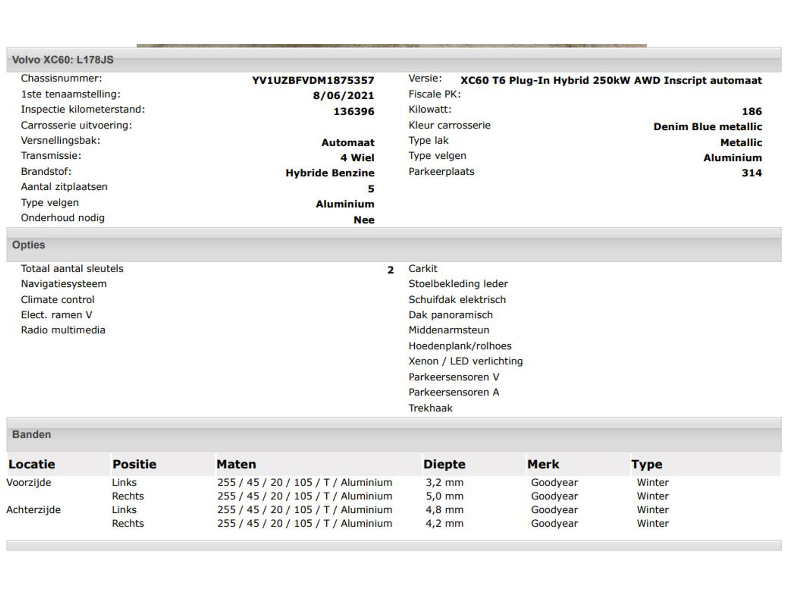The height and width of the screenshot is (595, 793).
Task: Click the Maten column header
Action: pos(236,464)
